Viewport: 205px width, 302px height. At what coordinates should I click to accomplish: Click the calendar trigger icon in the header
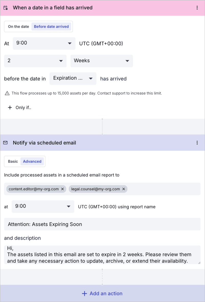pos(6,8)
